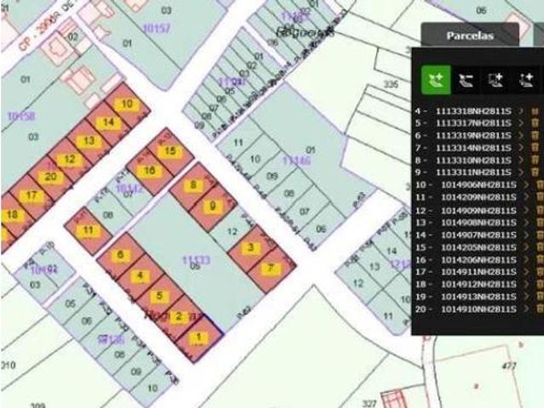Screen dimensions: 544x408
Task: Select the remove-parcel tool icon
Action: click(466, 80)
